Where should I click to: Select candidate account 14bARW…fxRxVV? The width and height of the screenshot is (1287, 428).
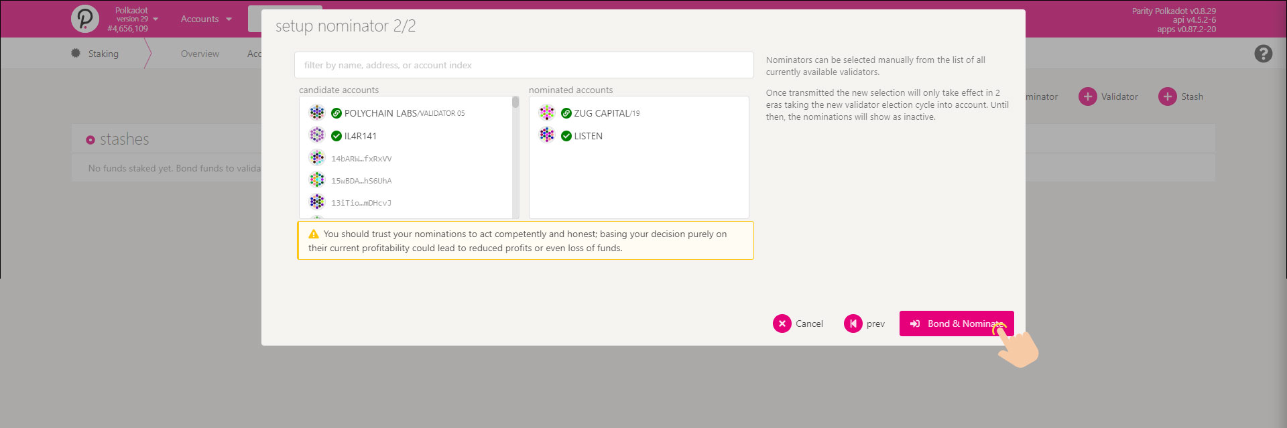coord(361,159)
